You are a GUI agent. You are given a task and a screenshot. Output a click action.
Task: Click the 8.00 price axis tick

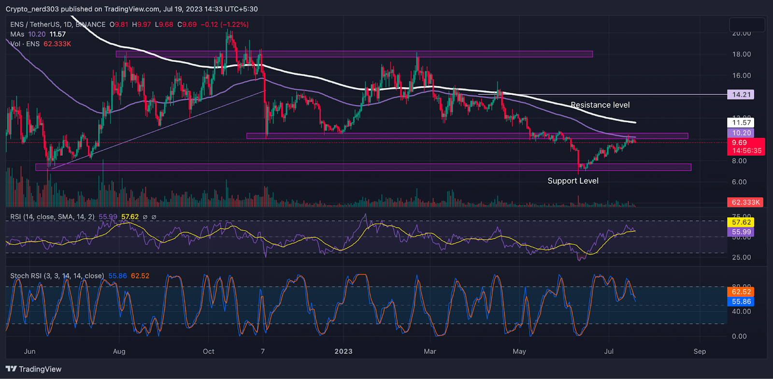(x=739, y=161)
